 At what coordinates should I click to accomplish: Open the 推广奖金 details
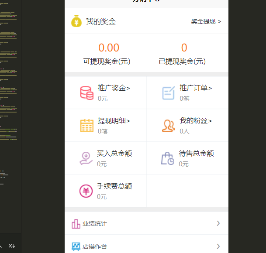tap(114, 88)
